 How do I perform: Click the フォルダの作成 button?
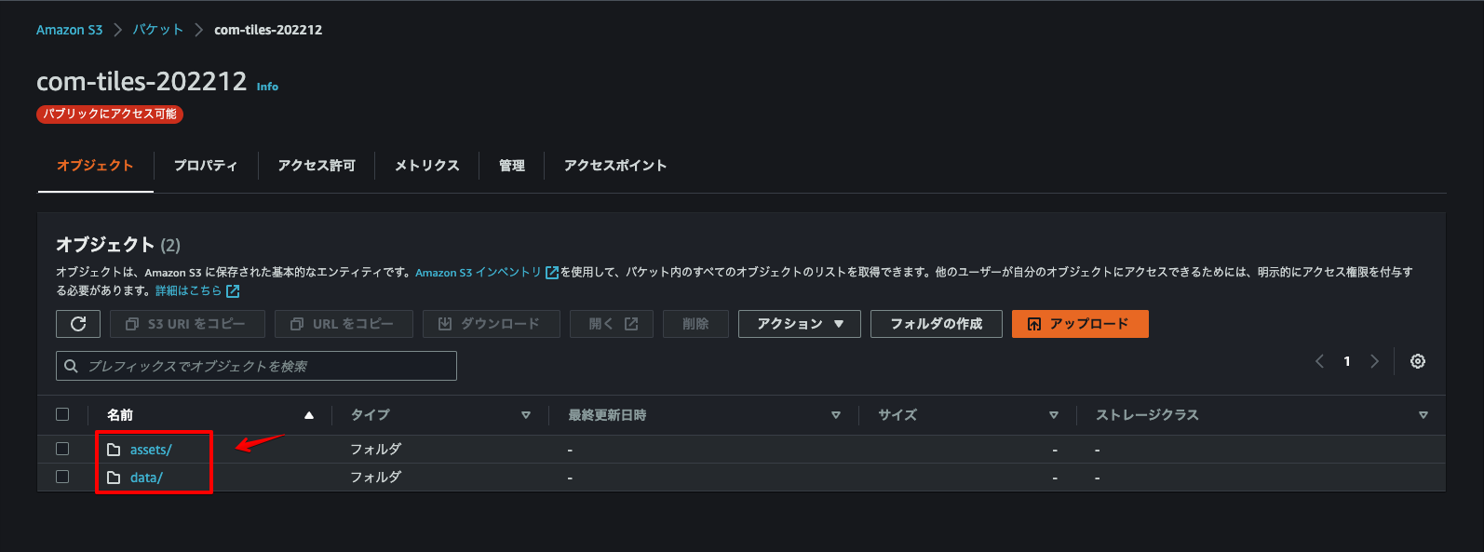(x=937, y=324)
